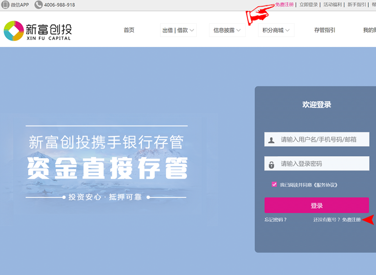
Task: Open 活动福利 in the top bar
Action: coord(332,5)
